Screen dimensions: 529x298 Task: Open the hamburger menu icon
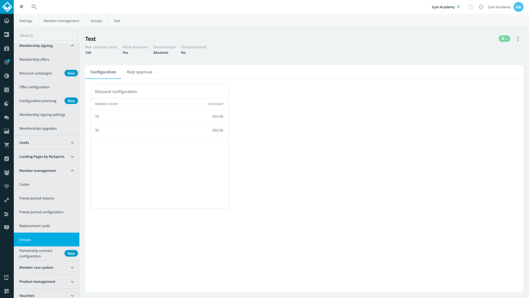tap(21, 7)
